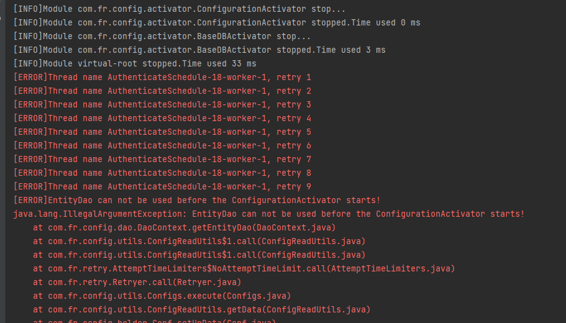
Task: Select the retry 5 error line
Action: coord(162,132)
